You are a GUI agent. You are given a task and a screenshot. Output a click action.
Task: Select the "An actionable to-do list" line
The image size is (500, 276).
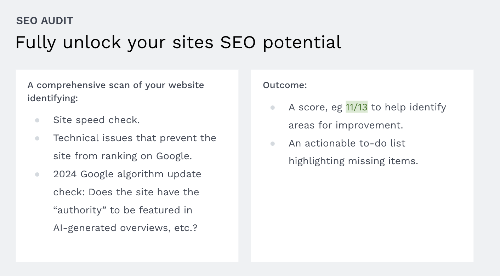347,143
